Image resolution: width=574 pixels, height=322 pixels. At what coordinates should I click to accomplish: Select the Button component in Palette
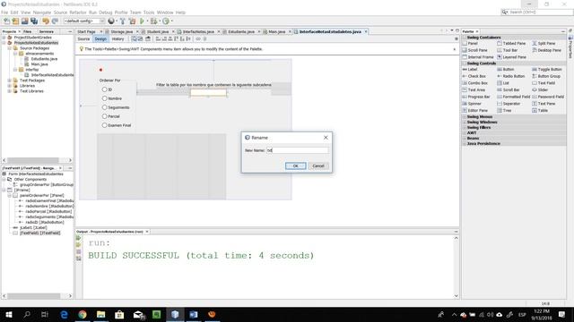pos(506,69)
